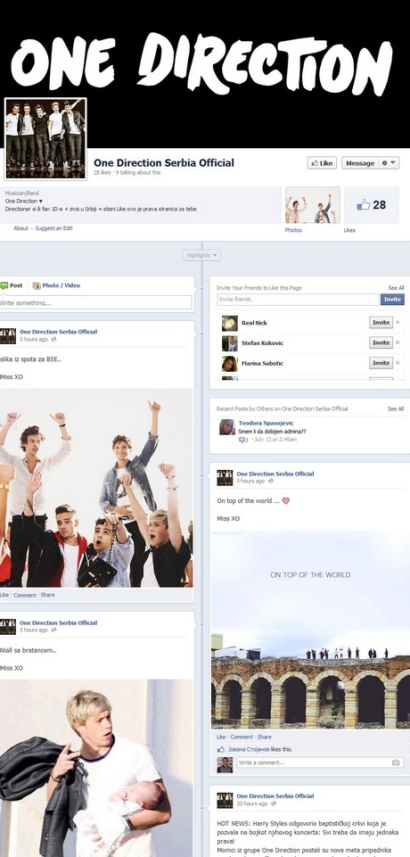Select the Photo / Video tab
This screenshot has height=857, width=410.
point(56,285)
